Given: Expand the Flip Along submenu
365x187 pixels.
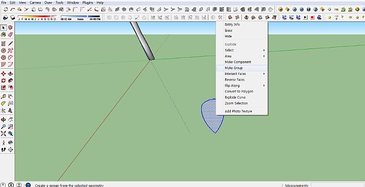Looking at the screenshot, I should tap(242, 85).
